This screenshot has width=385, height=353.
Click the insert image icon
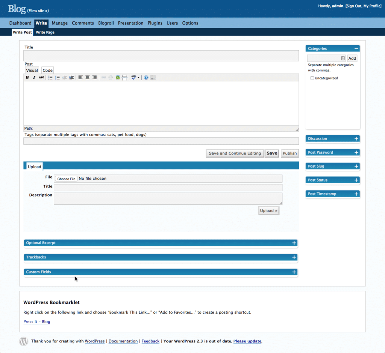pos(118,77)
